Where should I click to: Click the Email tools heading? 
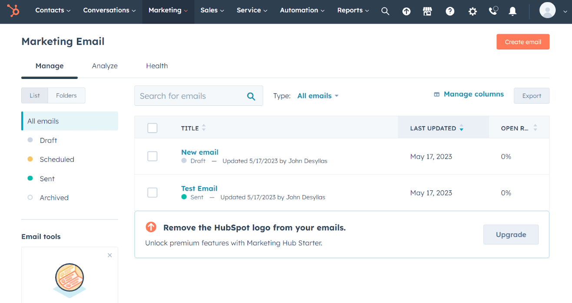(x=41, y=237)
